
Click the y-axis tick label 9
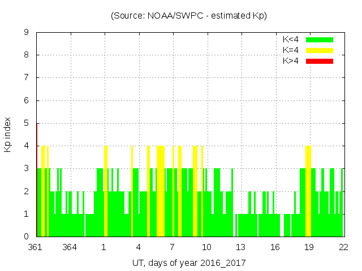click(26, 33)
